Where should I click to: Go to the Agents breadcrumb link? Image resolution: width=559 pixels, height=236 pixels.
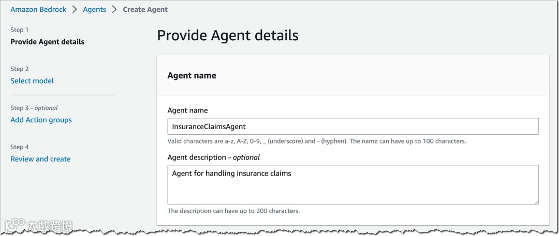[x=94, y=9]
